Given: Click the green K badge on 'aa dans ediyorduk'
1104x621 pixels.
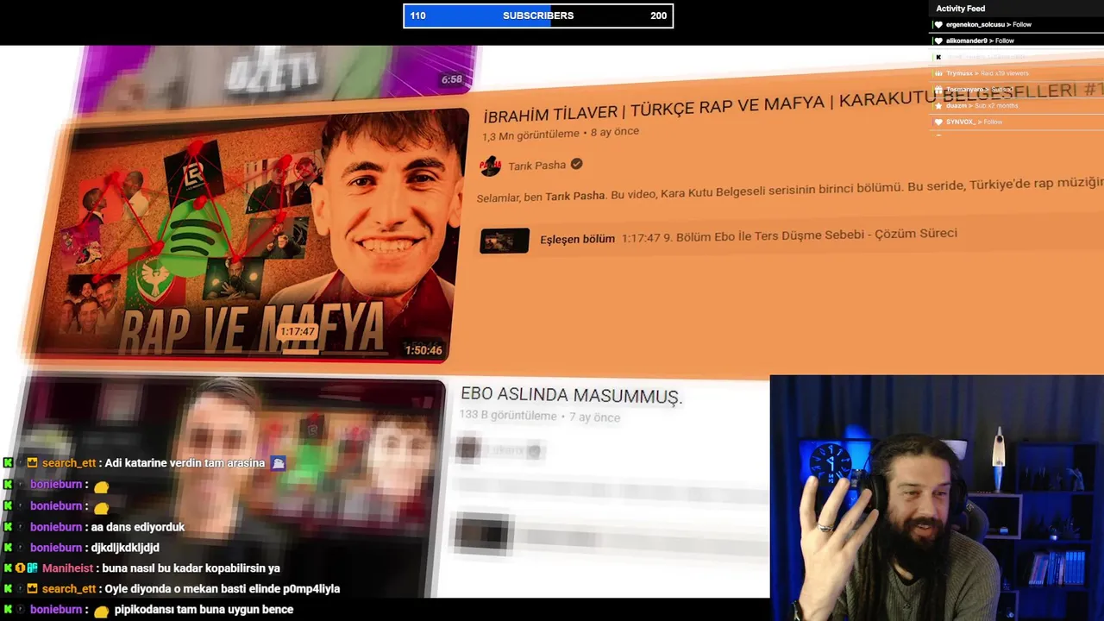Looking at the screenshot, I should coord(9,527).
